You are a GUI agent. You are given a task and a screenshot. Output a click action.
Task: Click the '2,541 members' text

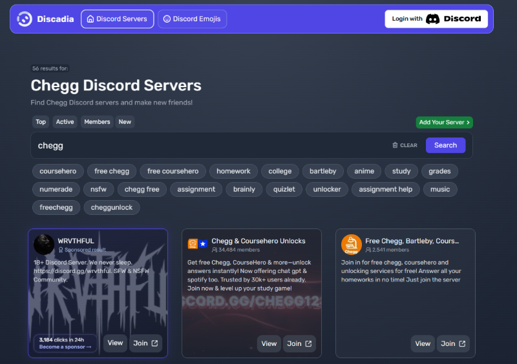[390, 250]
